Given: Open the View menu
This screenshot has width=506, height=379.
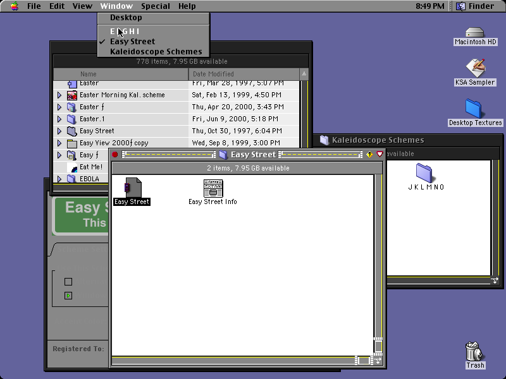Looking at the screenshot, I should pyautogui.click(x=82, y=6).
